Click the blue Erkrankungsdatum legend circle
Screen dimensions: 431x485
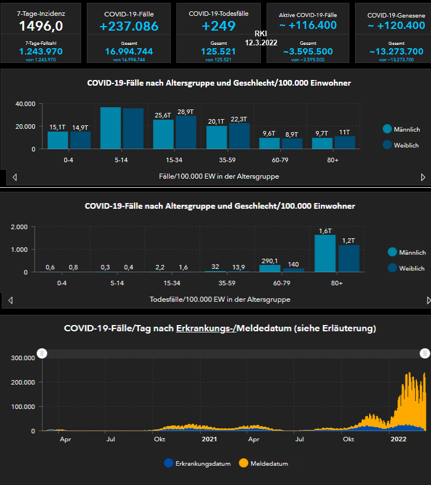168,463
